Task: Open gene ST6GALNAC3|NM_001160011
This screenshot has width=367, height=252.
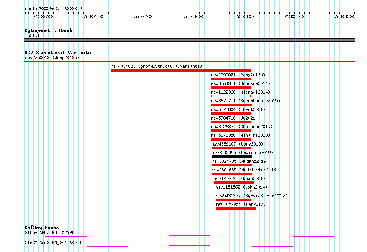Action: [53, 243]
